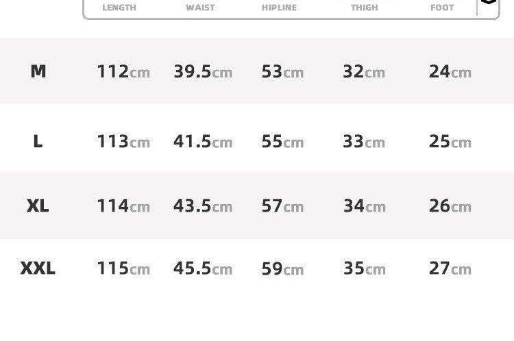Select the L size row label

click(38, 141)
